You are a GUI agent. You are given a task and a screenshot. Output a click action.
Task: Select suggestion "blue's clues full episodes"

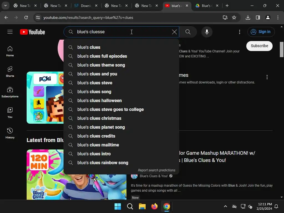pos(121,56)
